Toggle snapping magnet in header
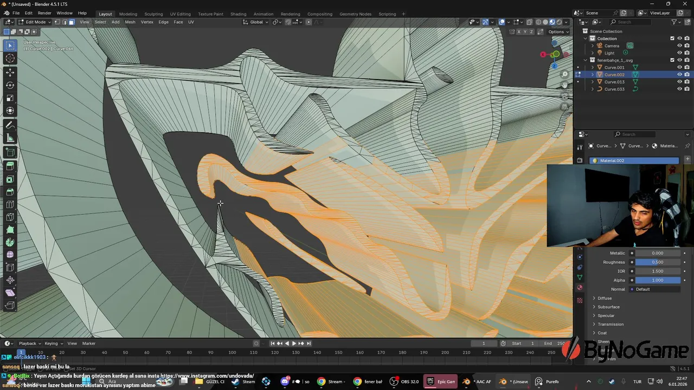Image resolution: width=694 pixels, height=390 pixels. [288, 22]
